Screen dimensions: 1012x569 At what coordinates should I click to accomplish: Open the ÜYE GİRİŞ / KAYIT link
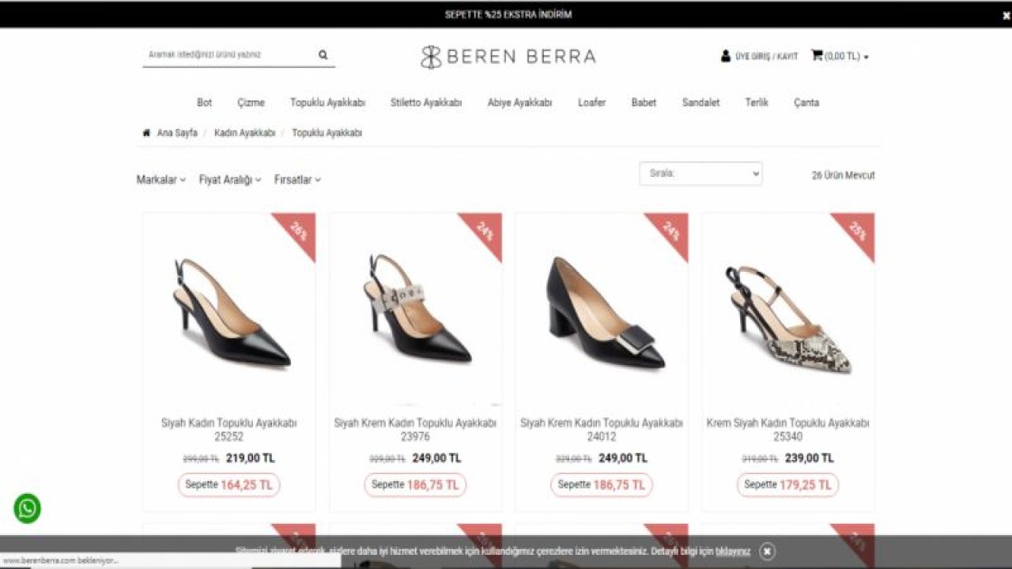click(766, 57)
